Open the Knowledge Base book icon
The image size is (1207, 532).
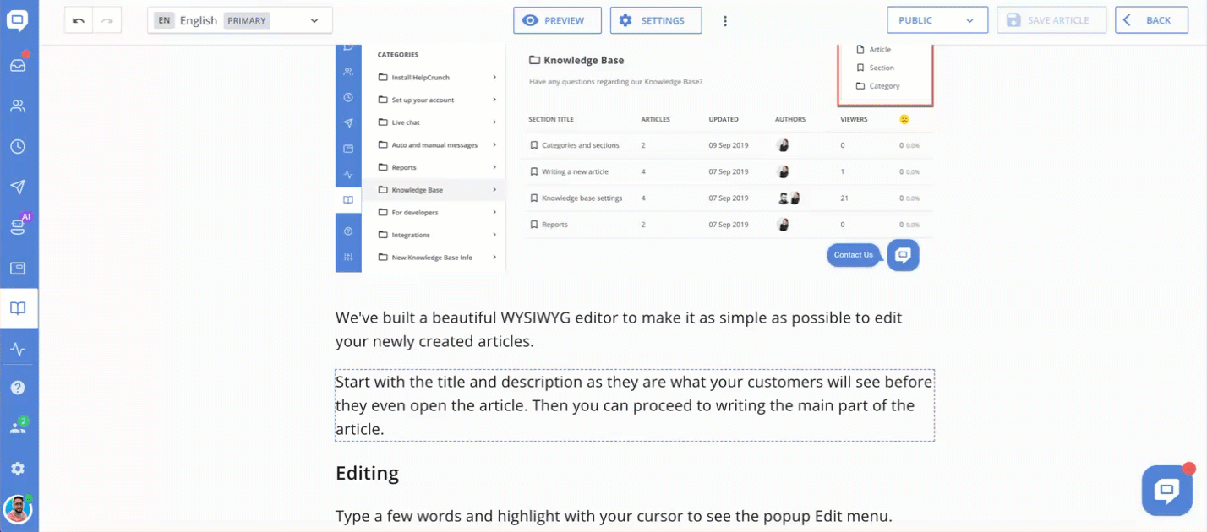tap(18, 308)
